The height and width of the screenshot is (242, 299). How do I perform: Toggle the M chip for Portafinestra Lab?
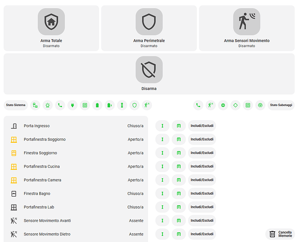[179, 207]
